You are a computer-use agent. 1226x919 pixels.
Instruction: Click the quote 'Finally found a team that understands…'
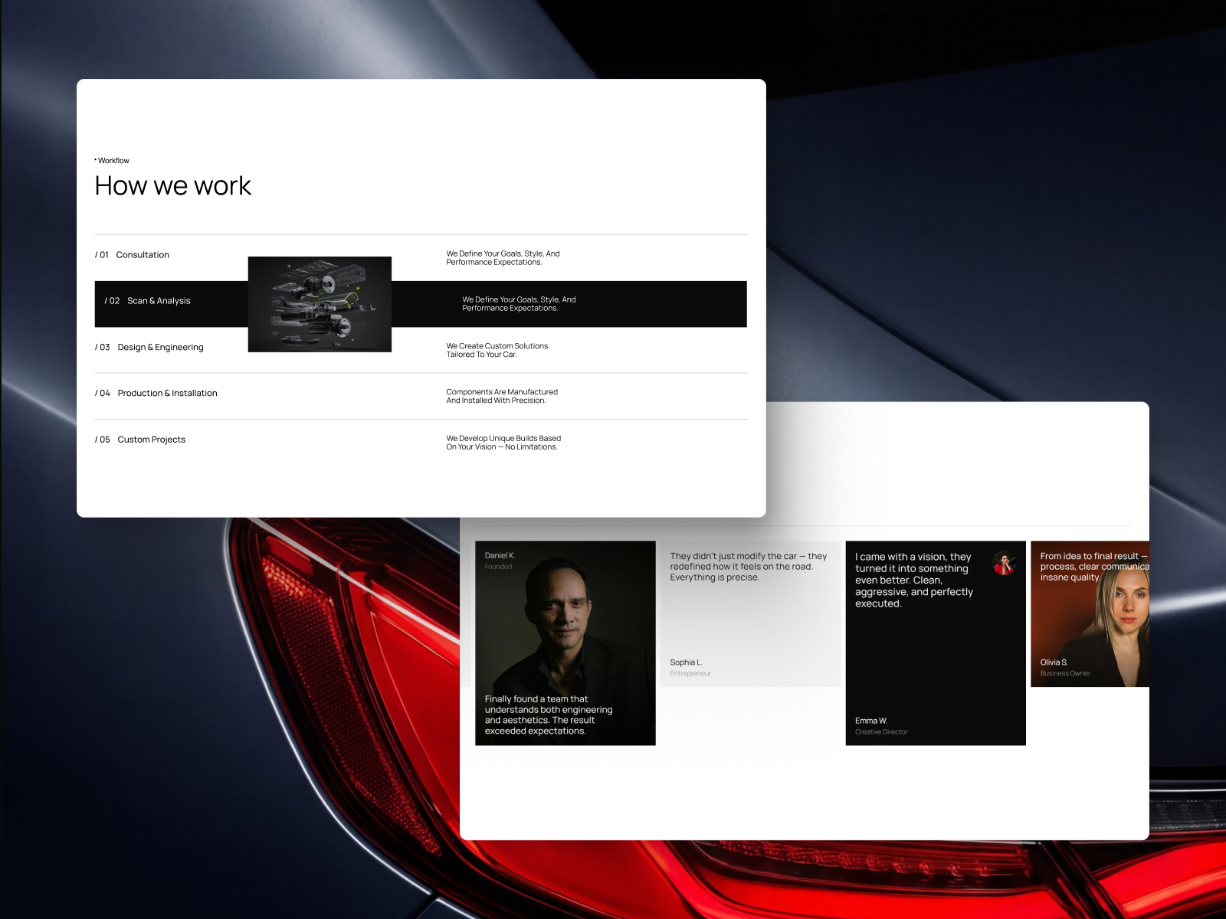(x=549, y=715)
